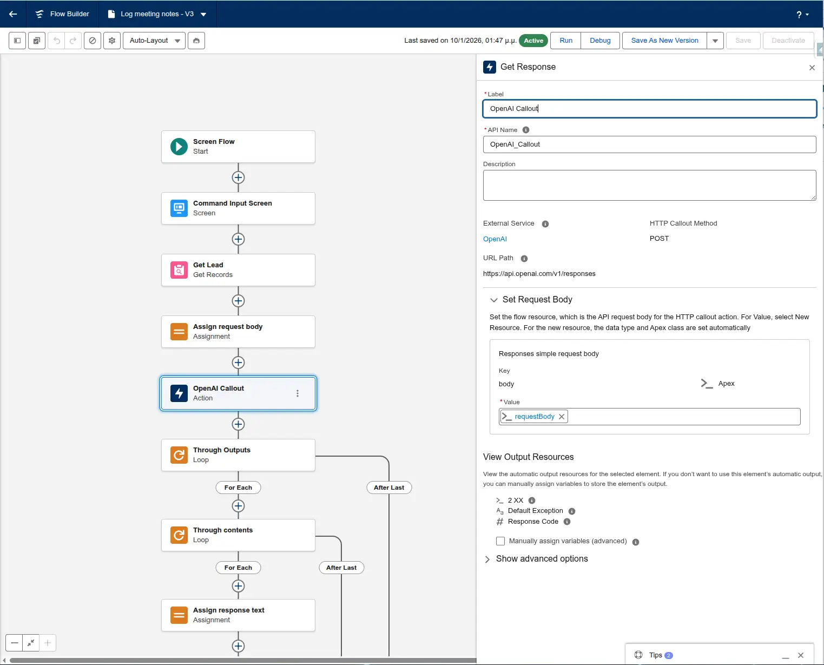Zoom out the flow canvas

[x=14, y=643]
